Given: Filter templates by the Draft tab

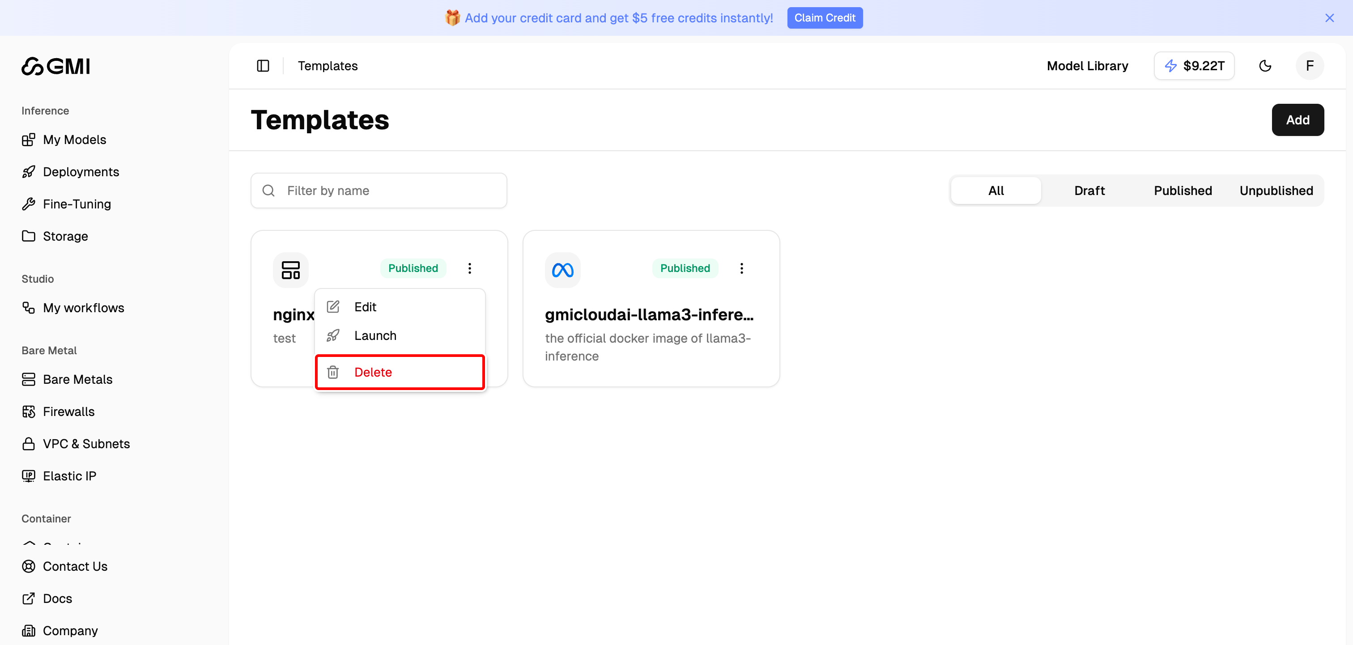Looking at the screenshot, I should coord(1089,191).
